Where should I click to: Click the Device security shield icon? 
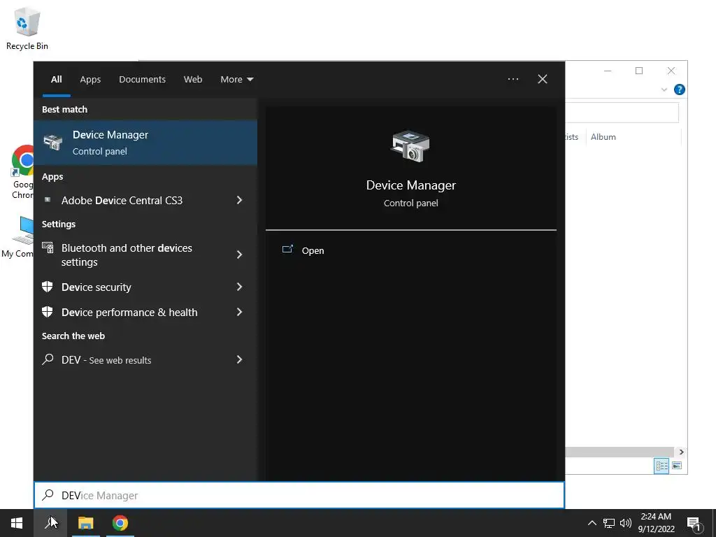pyautogui.click(x=48, y=286)
